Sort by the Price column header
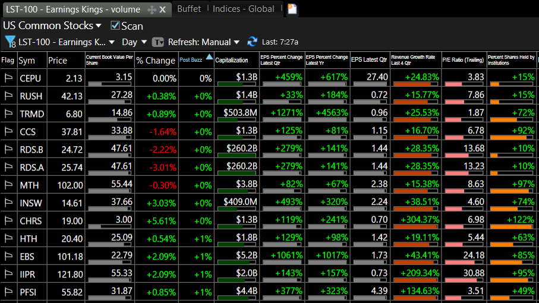The image size is (539, 303). pyautogui.click(x=65, y=60)
